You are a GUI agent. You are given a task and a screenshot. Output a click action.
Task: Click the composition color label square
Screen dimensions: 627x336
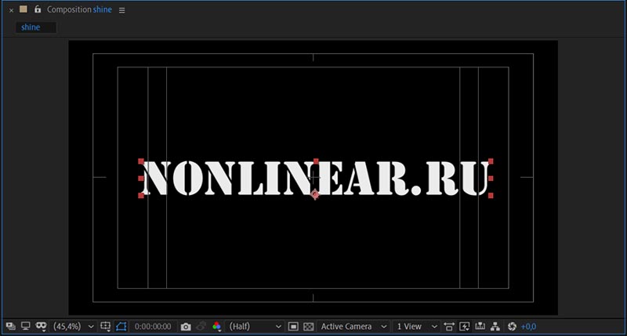click(24, 9)
